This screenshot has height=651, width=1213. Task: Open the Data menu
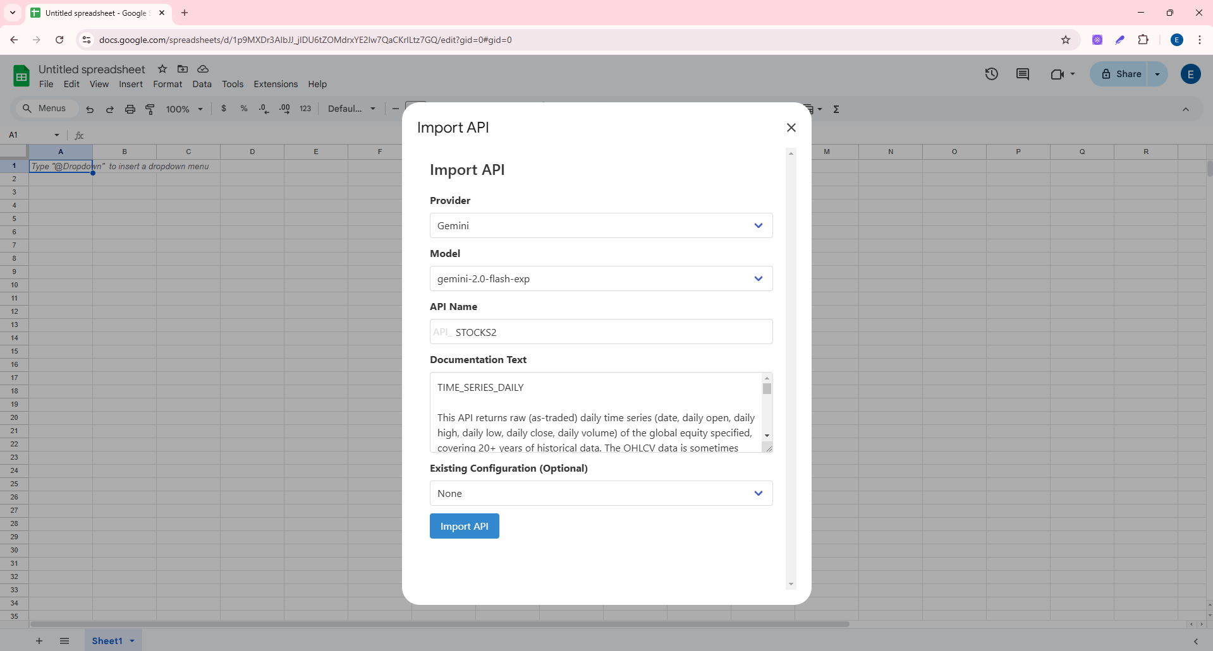(x=202, y=84)
